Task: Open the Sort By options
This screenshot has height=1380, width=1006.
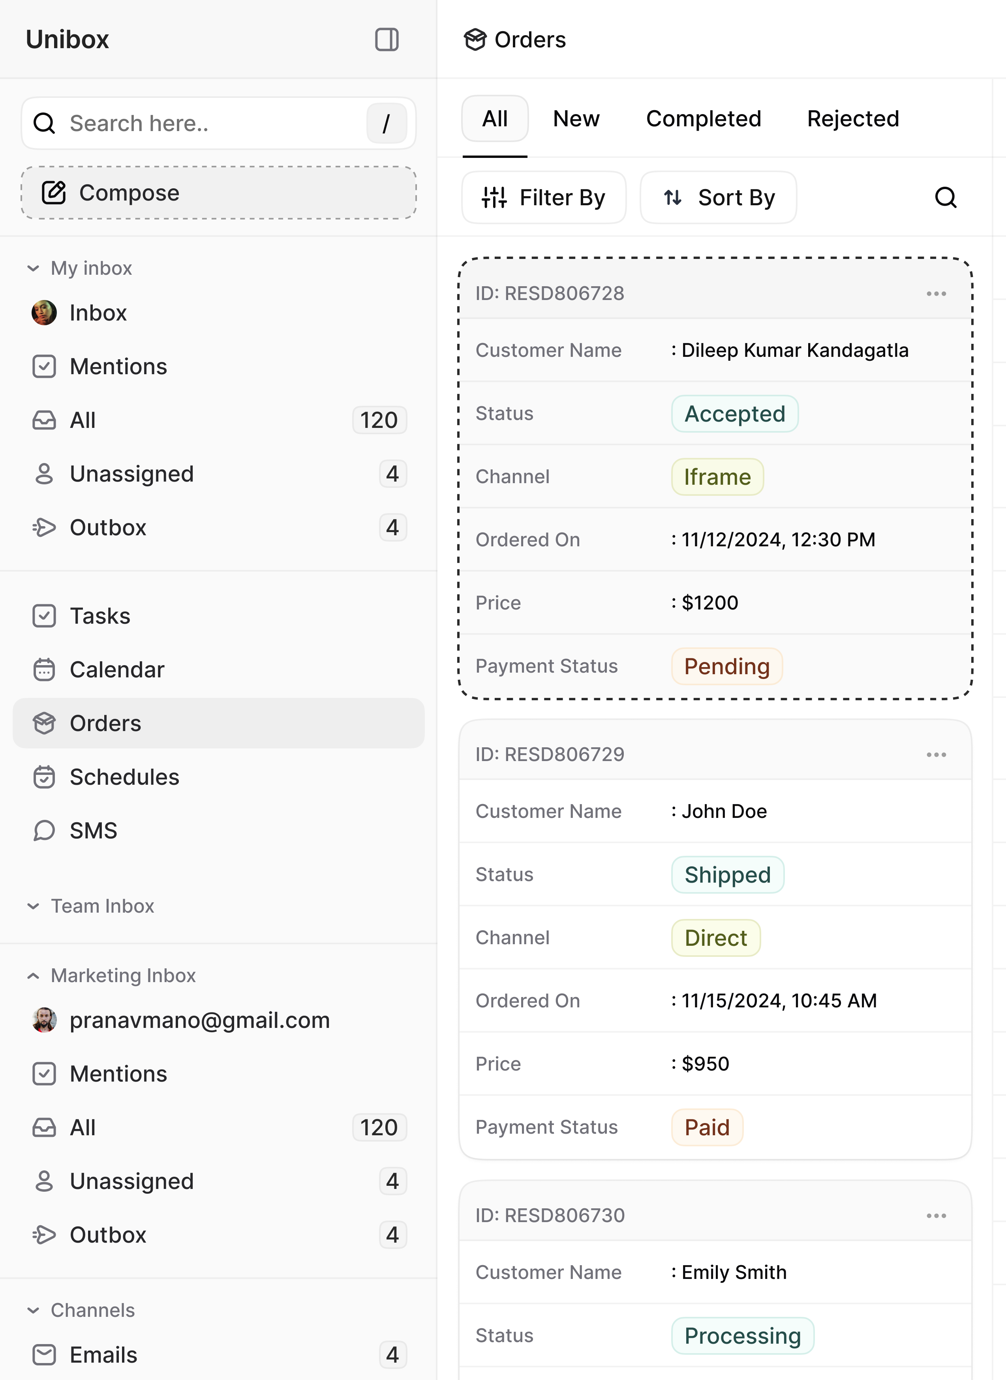Action: pyautogui.click(x=718, y=197)
